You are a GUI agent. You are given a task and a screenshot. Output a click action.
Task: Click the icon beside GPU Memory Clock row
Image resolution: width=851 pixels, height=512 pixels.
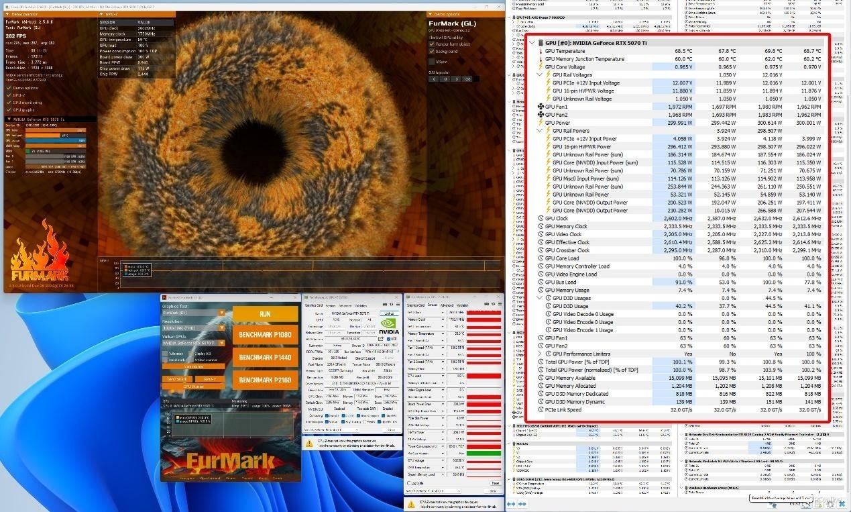pos(541,226)
